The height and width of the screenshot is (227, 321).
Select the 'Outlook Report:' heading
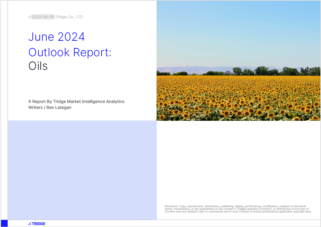tap(70, 52)
